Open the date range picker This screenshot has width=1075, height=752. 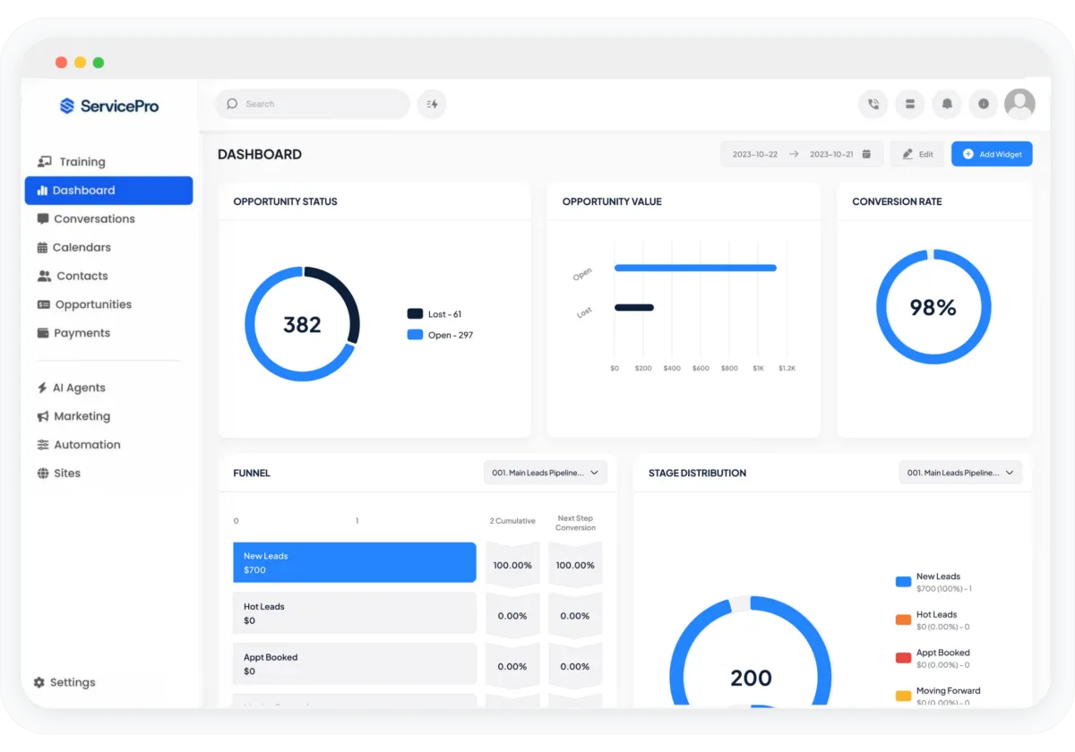click(x=802, y=154)
